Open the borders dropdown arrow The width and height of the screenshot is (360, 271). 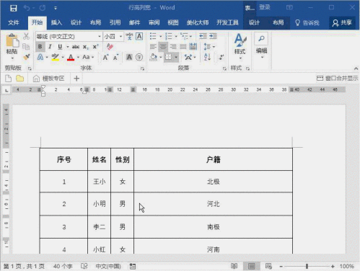[x=176, y=57]
